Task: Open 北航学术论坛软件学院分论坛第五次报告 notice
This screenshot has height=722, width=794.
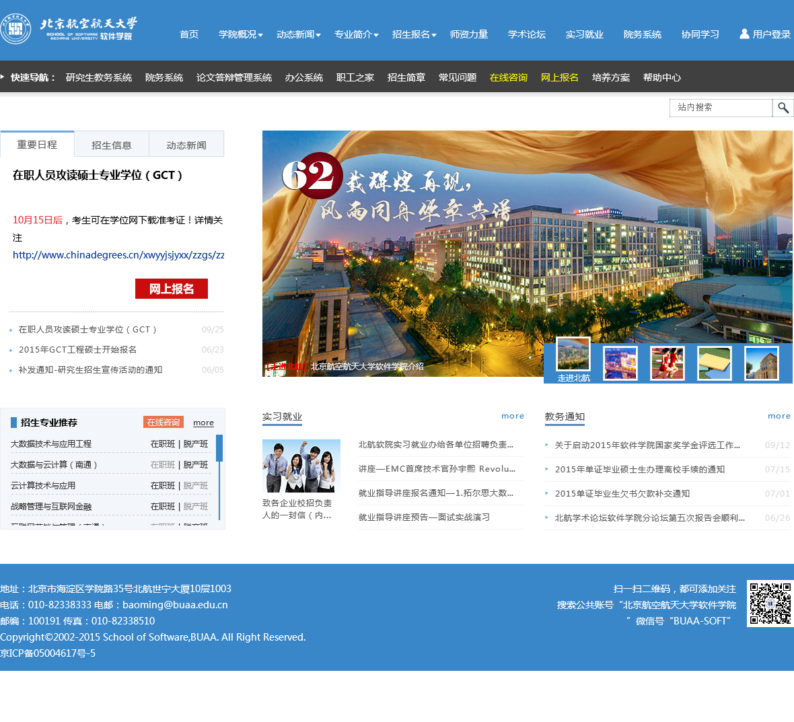Action: click(x=650, y=518)
